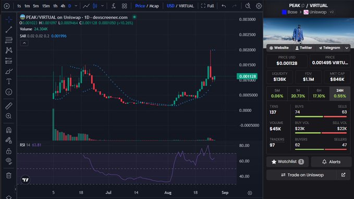Select the 1h timeframe

click(55, 6)
